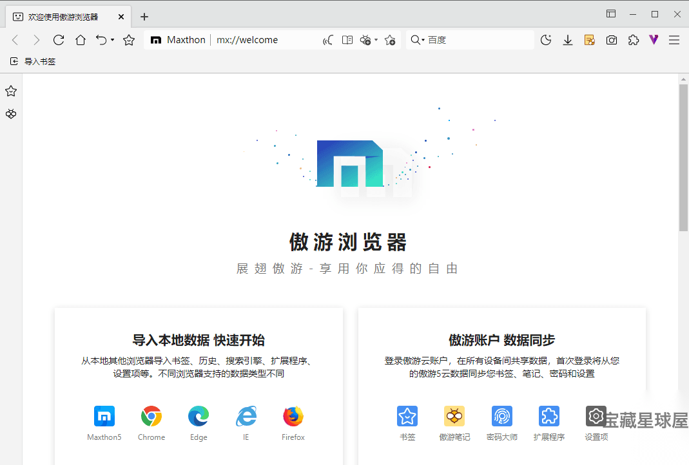
Task: Save page to Maxnote from address bar
Action: (365, 40)
